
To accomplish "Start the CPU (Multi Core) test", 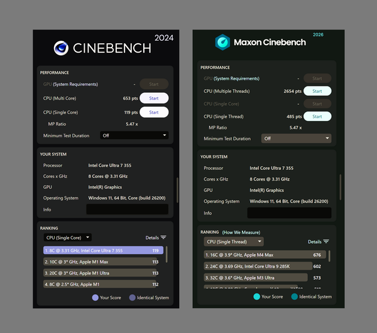I will point(154,98).
